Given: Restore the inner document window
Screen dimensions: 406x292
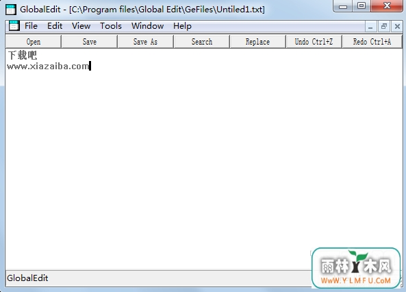Looking at the screenshot, I should point(383,27).
